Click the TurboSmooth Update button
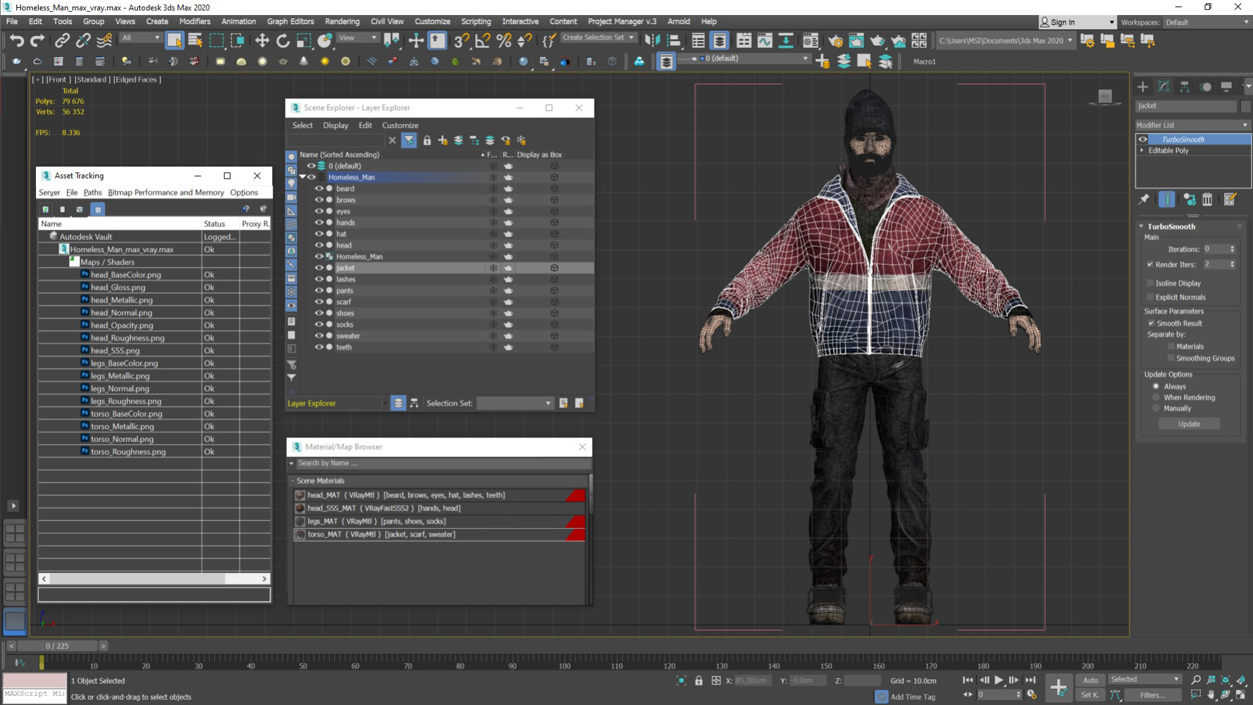 tap(1189, 424)
